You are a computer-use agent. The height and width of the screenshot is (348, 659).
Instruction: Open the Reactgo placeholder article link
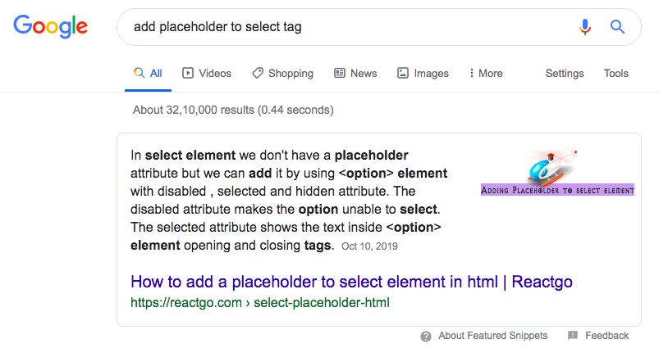[x=351, y=282]
